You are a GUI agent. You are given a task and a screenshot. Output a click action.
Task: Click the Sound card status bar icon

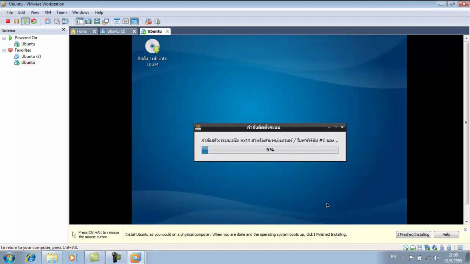click(x=435, y=248)
